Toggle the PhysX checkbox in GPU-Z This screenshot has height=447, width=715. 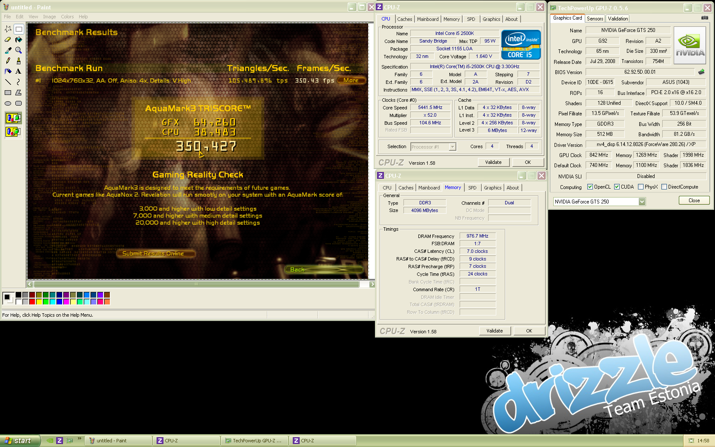(x=641, y=187)
